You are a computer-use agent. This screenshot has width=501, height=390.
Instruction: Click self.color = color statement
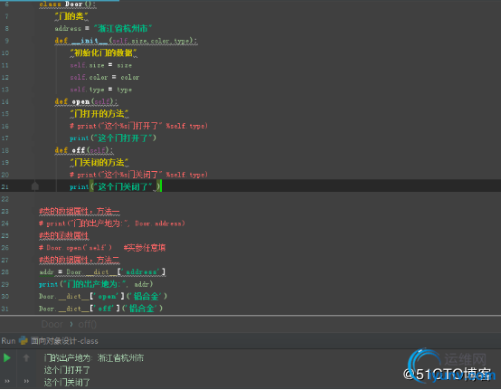click(105, 77)
